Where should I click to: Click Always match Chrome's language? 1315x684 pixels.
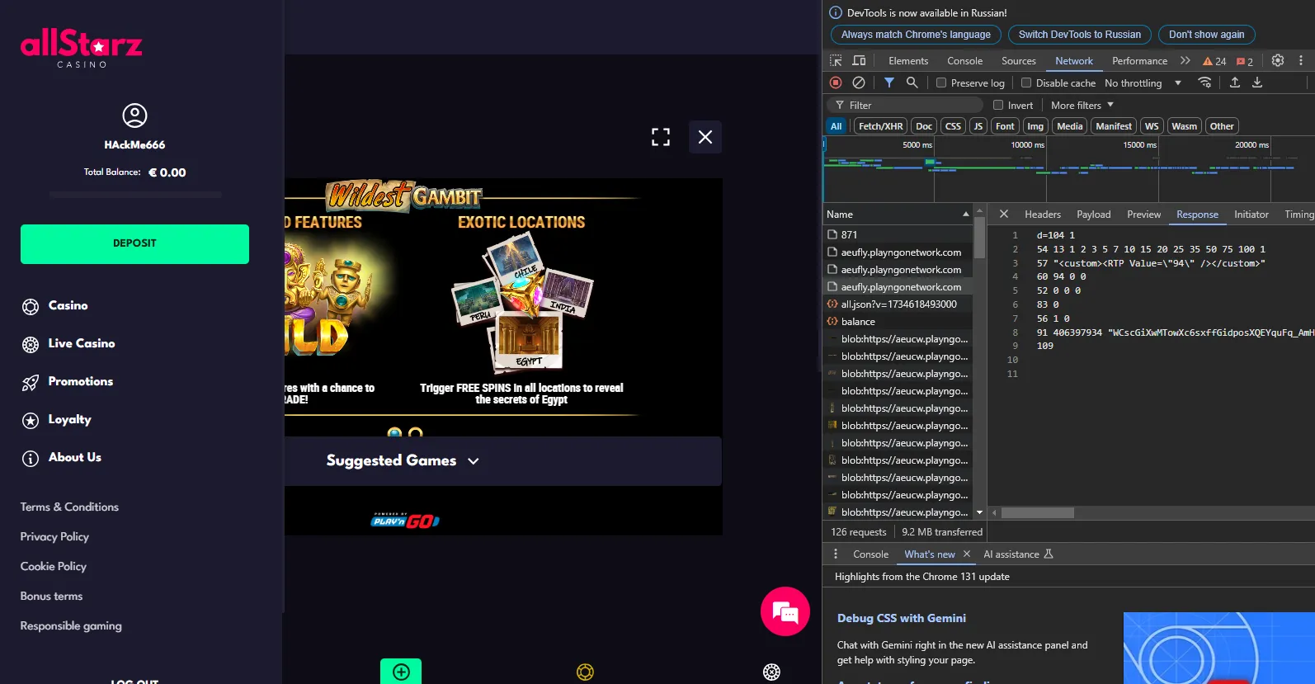[916, 35]
